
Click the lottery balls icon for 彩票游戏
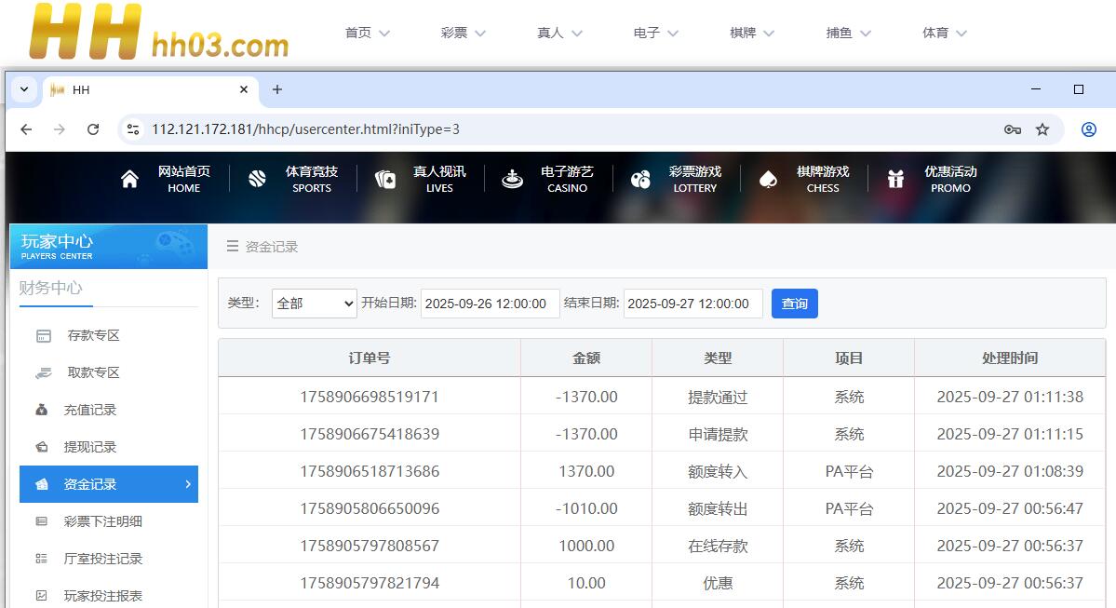click(x=640, y=179)
